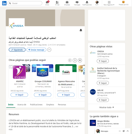This screenshot has height=134, width=132.
Task: Show previous suggested pages
Action: (70, 60)
